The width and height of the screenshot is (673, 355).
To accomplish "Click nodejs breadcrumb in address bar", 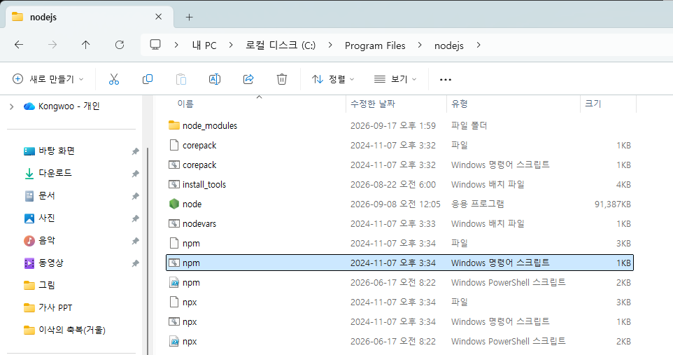I will (x=449, y=46).
